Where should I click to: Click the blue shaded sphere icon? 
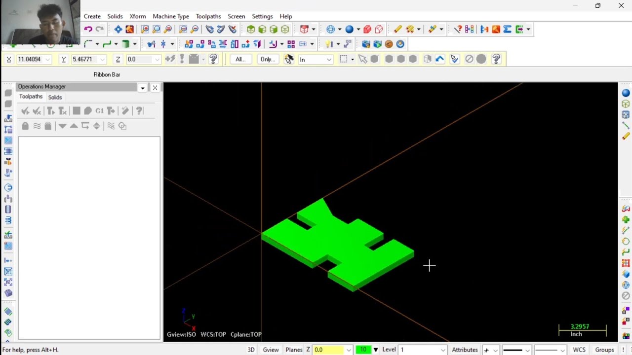349,29
